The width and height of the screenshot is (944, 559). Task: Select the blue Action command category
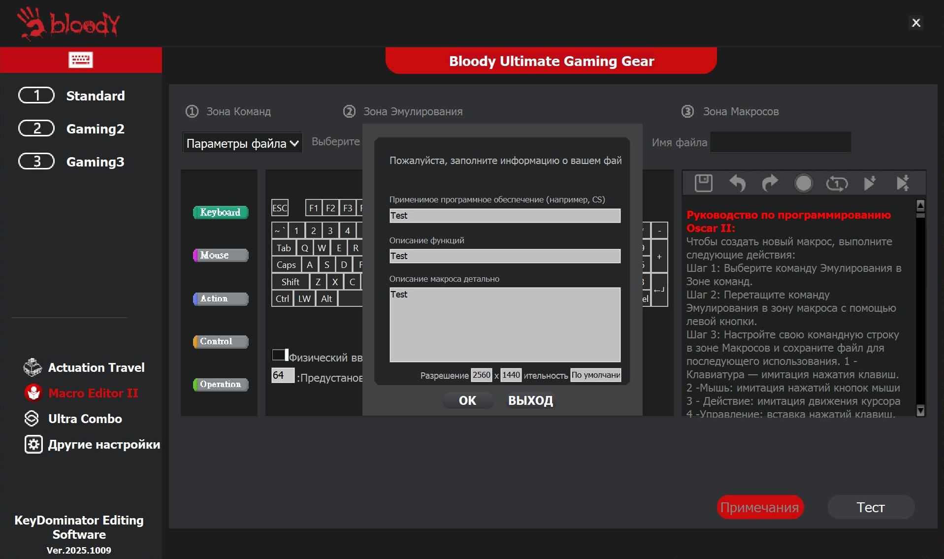coord(221,298)
